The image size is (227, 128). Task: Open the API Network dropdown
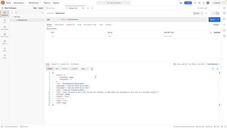35,3
